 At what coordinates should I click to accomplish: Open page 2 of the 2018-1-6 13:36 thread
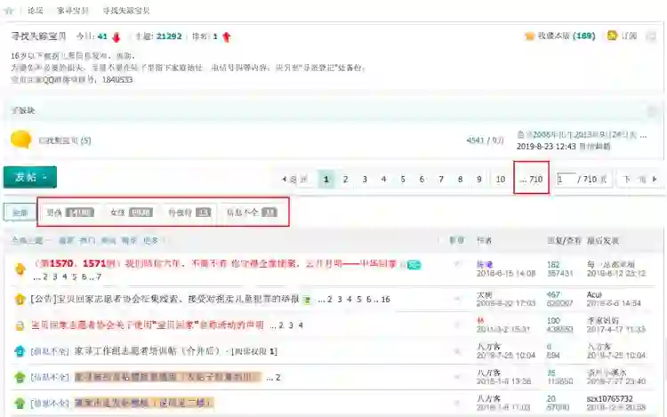point(277,378)
